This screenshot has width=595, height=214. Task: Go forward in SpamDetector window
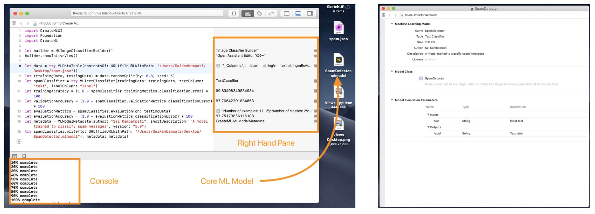coord(395,15)
